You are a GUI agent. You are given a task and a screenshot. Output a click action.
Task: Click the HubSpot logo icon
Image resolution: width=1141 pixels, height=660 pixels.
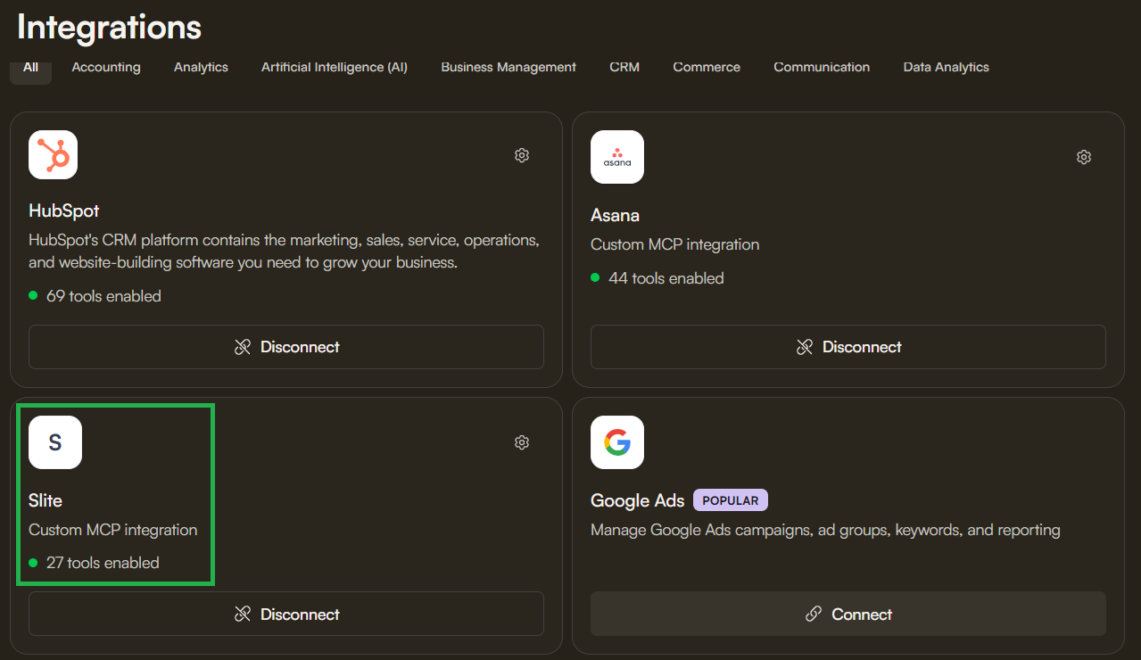coord(54,154)
